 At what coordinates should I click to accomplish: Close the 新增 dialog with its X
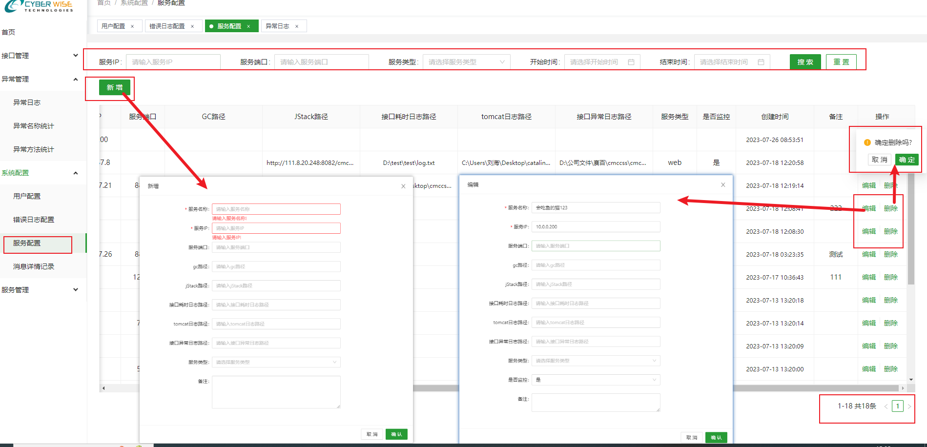(403, 186)
